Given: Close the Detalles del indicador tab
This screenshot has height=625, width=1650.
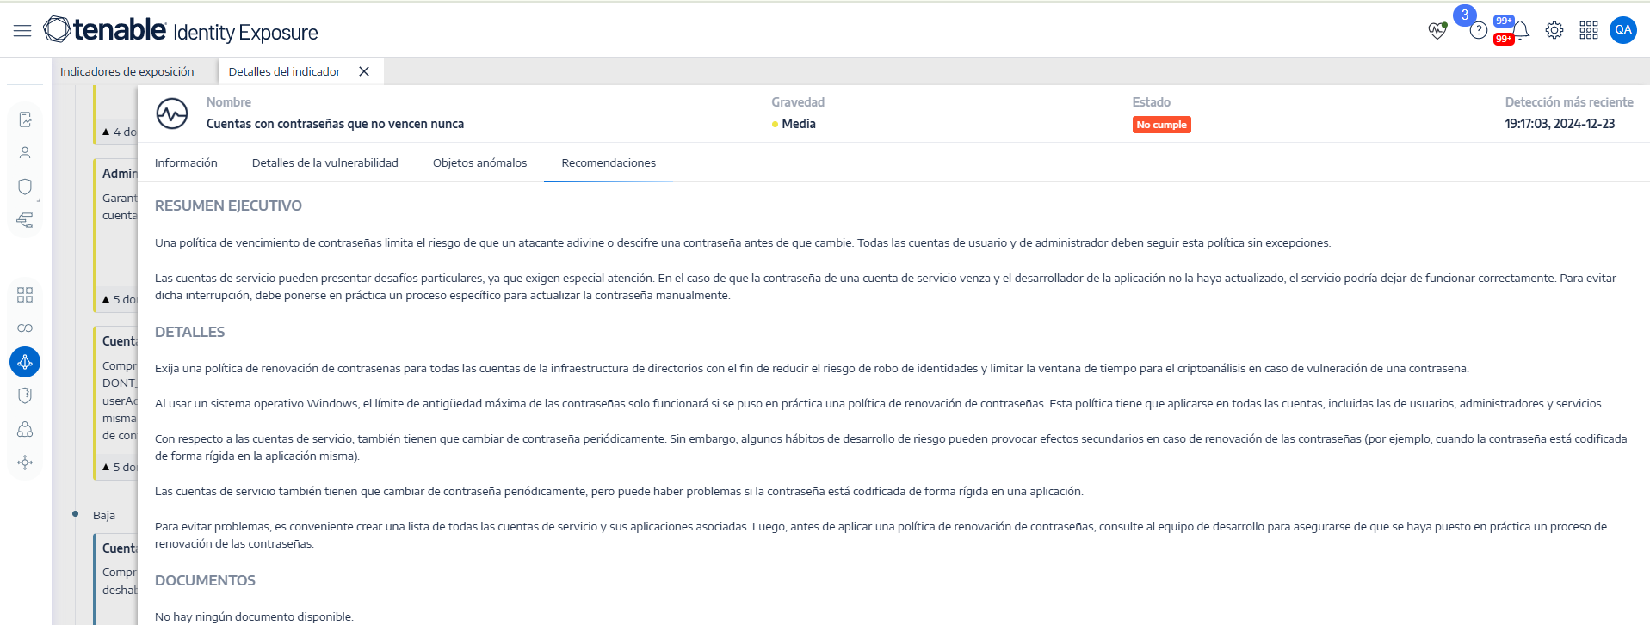Looking at the screenshot, I should coord(364,71).
